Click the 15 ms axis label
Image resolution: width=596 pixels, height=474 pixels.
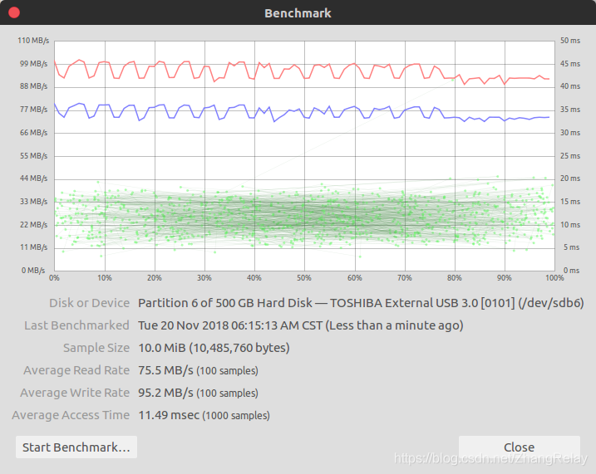[570, 201]
